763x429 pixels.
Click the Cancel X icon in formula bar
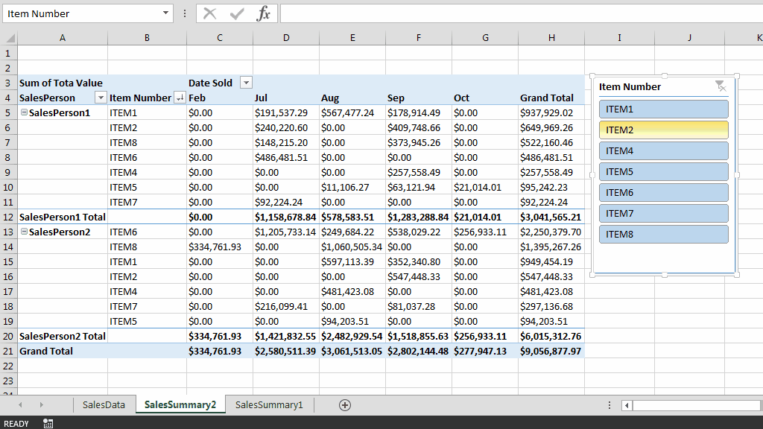209,13
